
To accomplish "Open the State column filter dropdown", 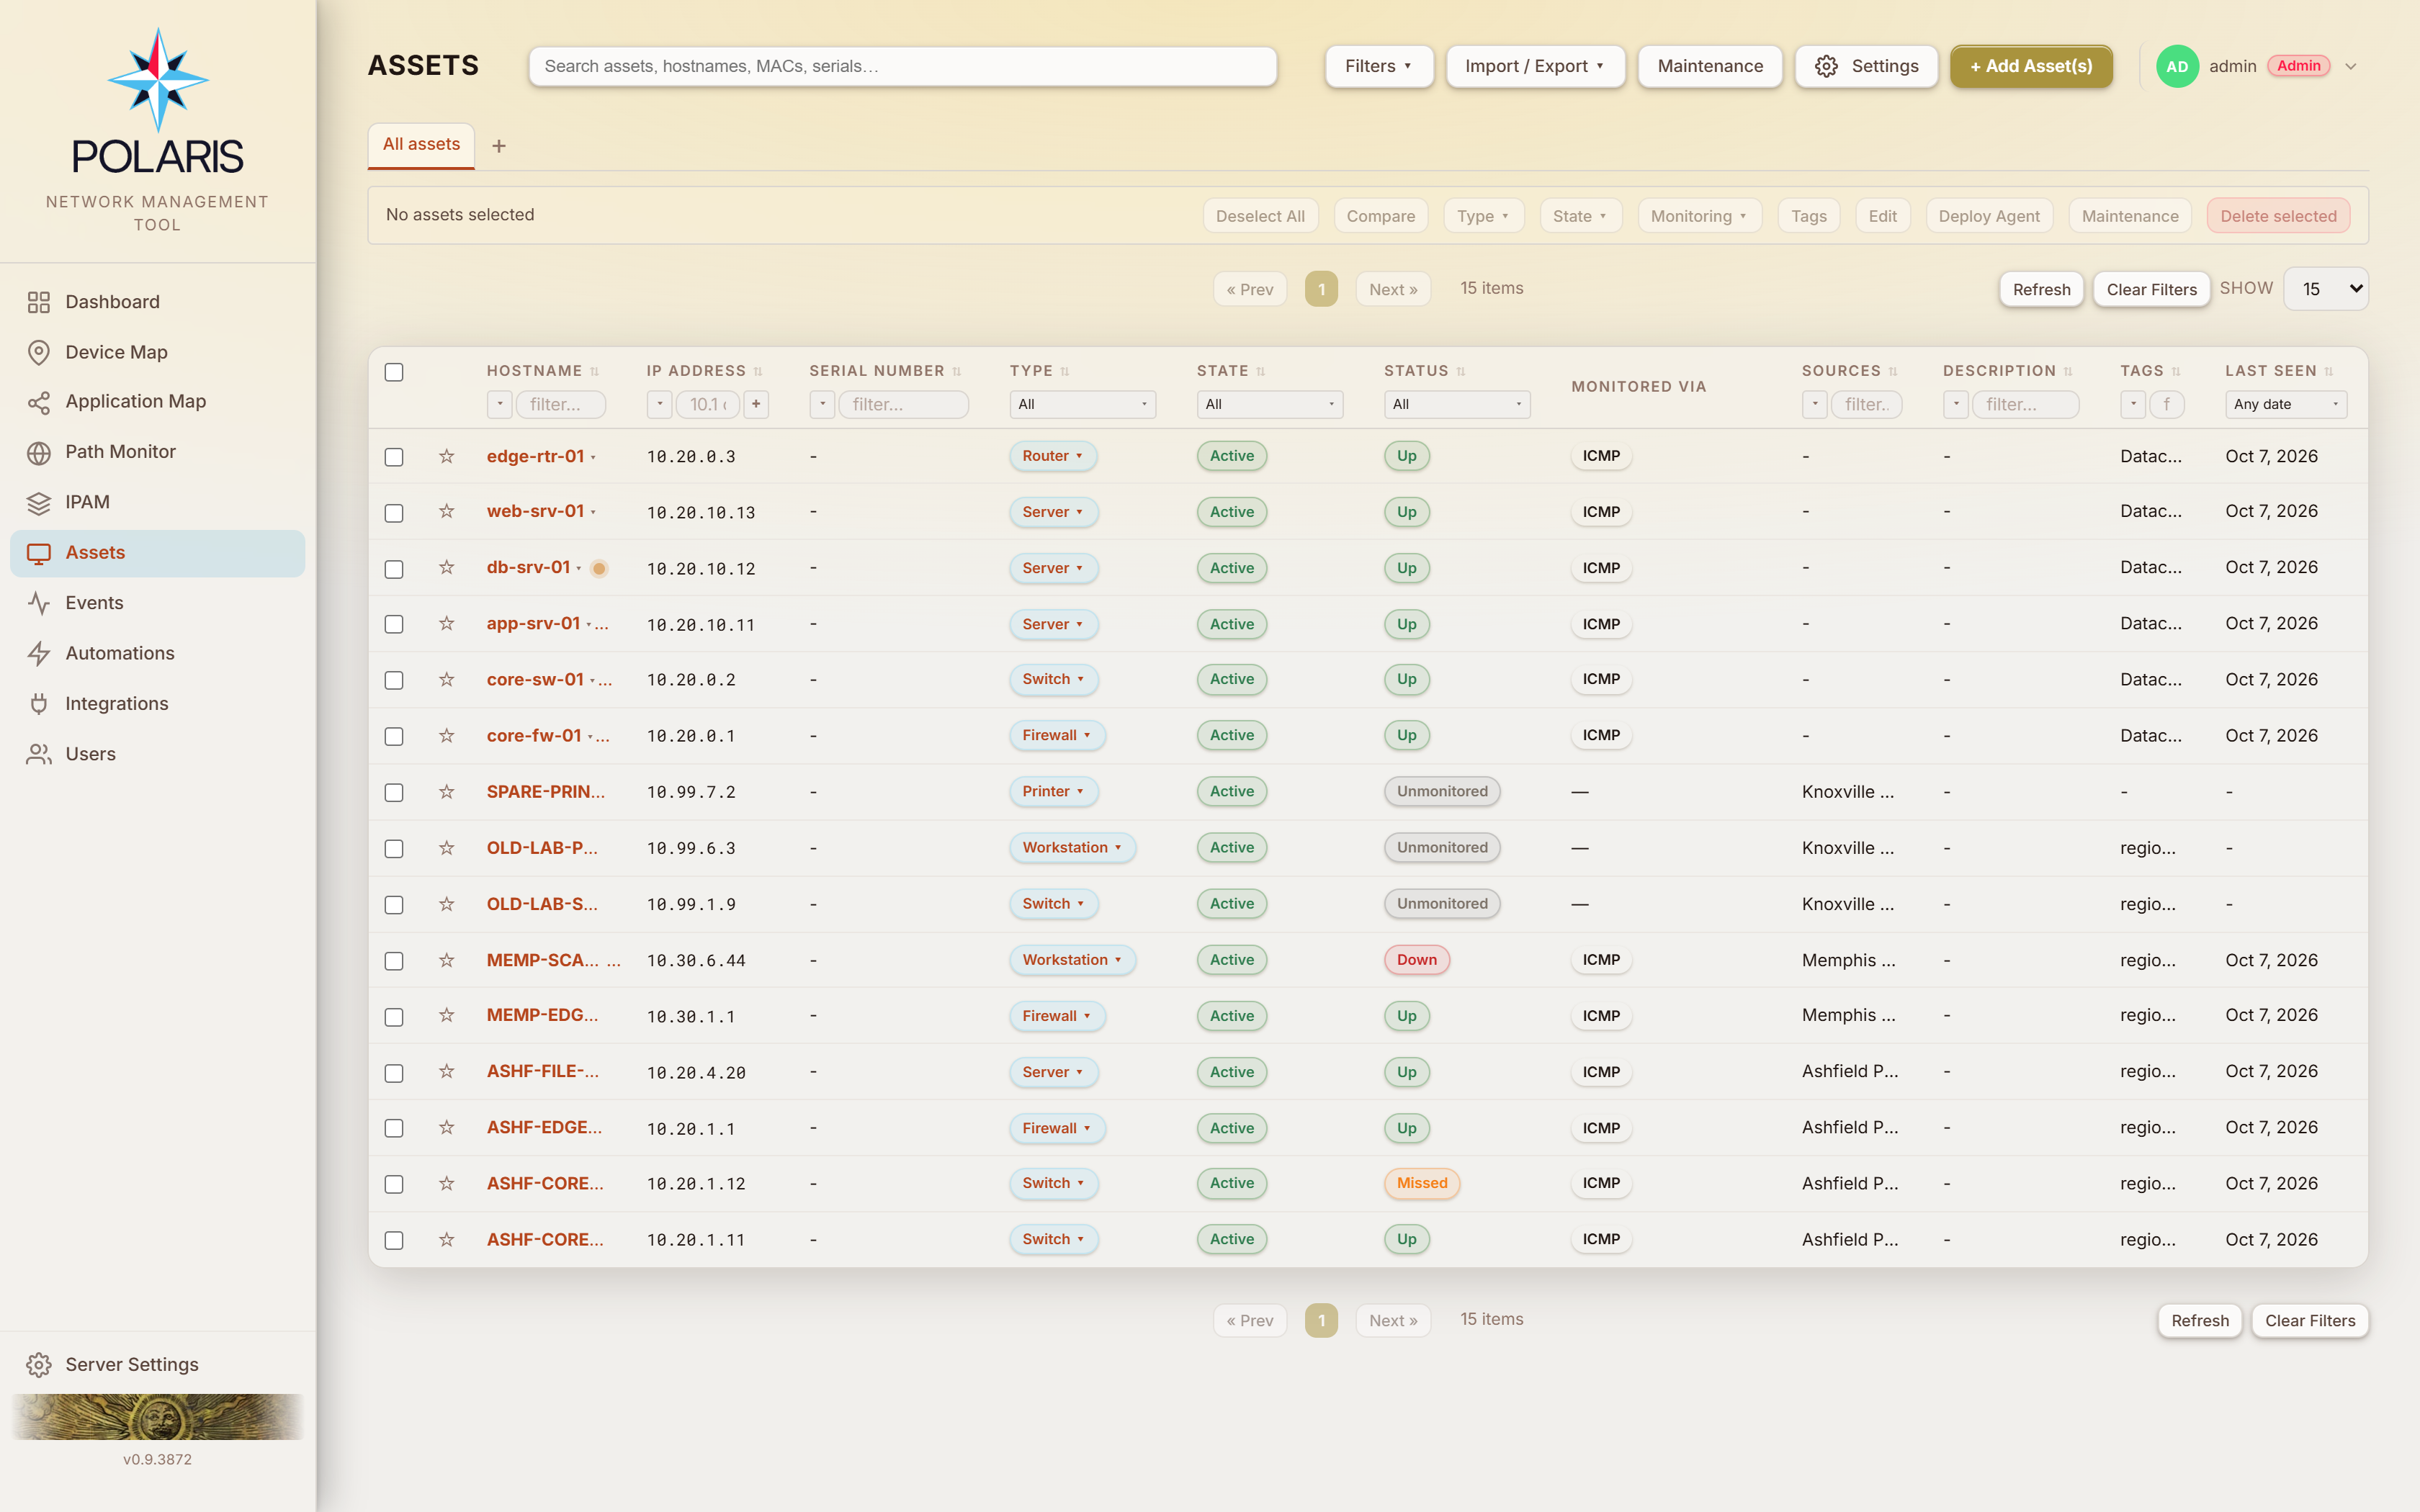I will pos(1269,404).
